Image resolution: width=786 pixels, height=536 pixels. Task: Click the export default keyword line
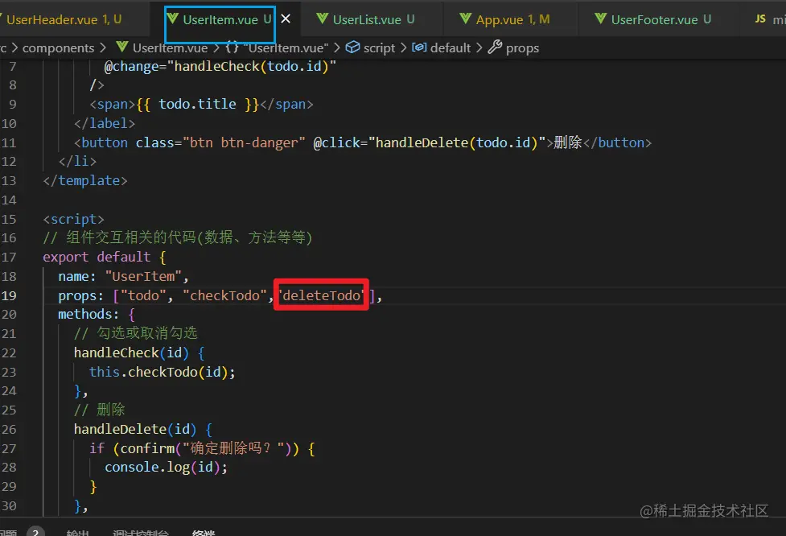coord(105,258)
